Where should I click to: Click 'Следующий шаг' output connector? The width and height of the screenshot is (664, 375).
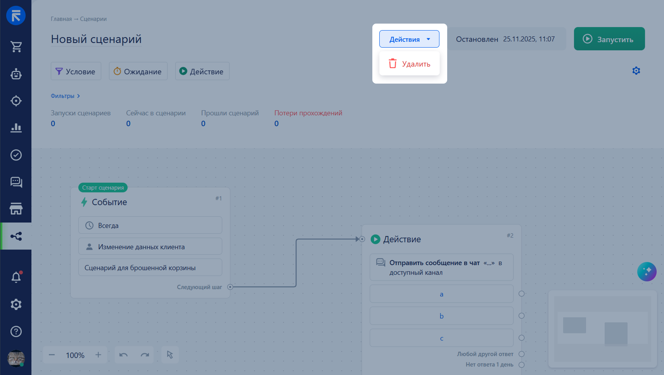coord(230,287)
